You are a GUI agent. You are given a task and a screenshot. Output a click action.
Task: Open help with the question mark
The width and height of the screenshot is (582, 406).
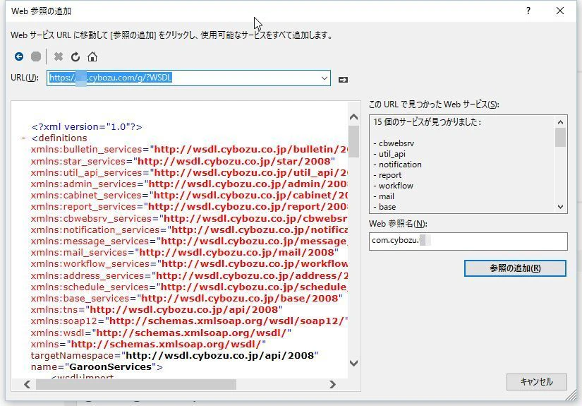528,11
